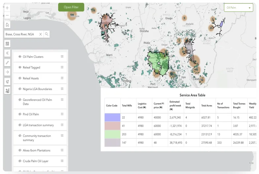This screenshot has width=259, height=174.
Task: Toggle visibility of Oil Palm Clusters layer
Action: 20,57
